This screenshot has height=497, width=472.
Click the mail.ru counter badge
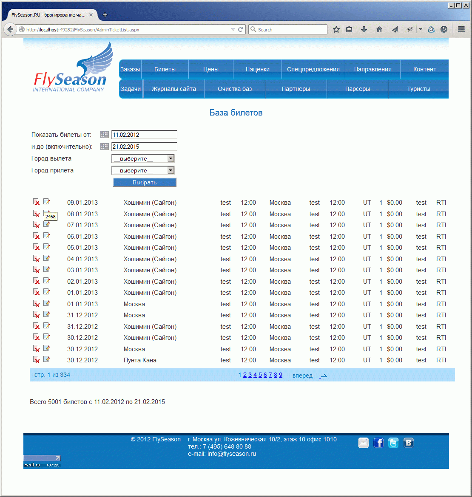[x=42, y=461]
